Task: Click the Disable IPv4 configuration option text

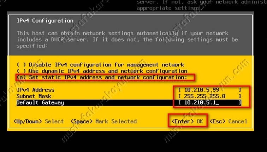Action: (106, 65)
